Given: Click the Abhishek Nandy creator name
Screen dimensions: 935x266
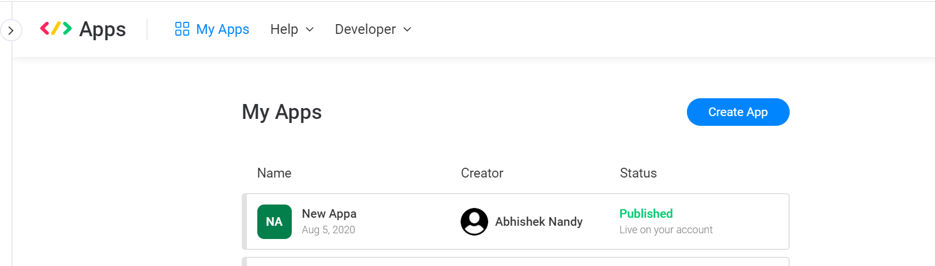Looking at the screenshot, I should (x=539, y=222).
